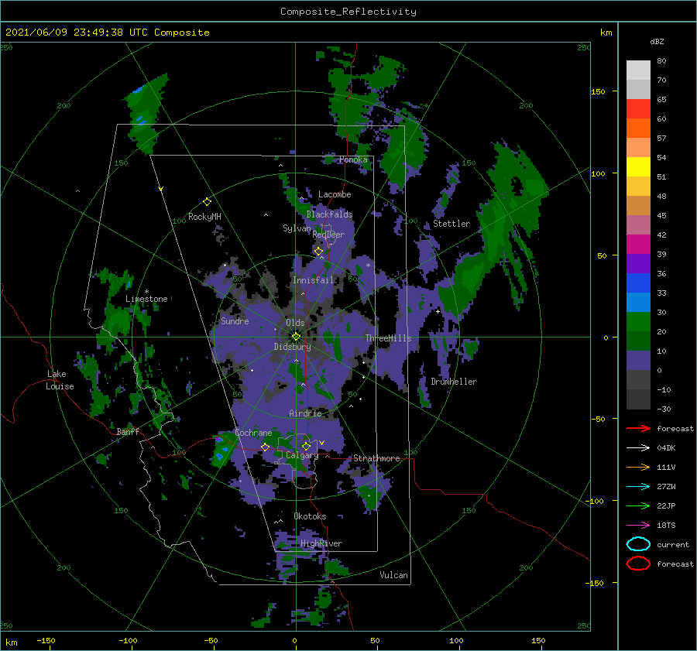Click the Innisfail town label
This screenshot has width=697, height=651.
point(313,280)
